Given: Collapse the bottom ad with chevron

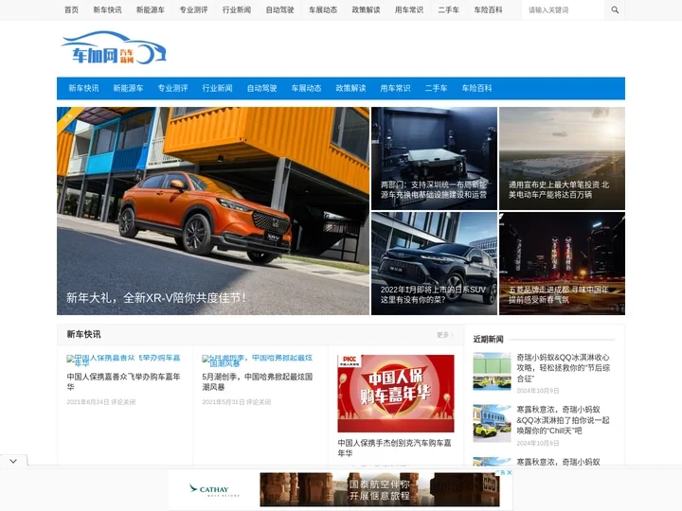Looking at the screenshot, I should click(x=13, y=461).
